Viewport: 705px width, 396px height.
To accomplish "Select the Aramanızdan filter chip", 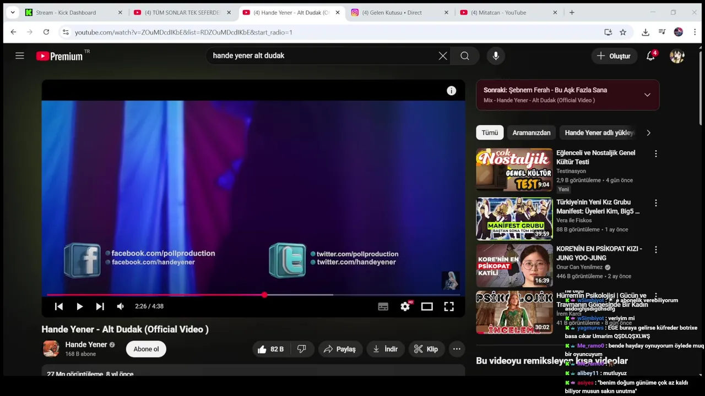I will 532,133.
